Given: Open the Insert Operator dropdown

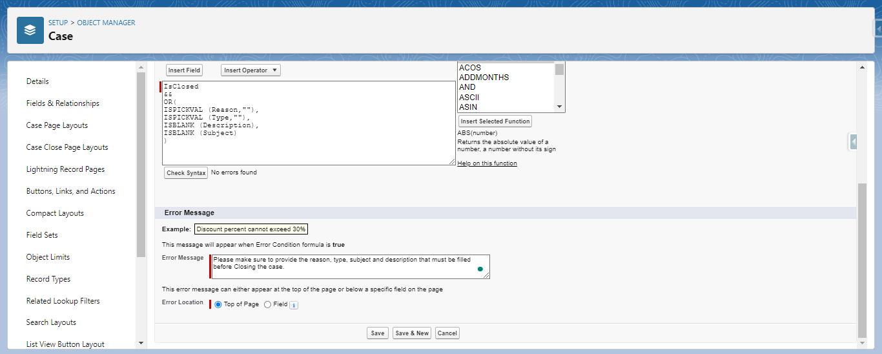Looking at the screenshot, I should click(251, 70).
